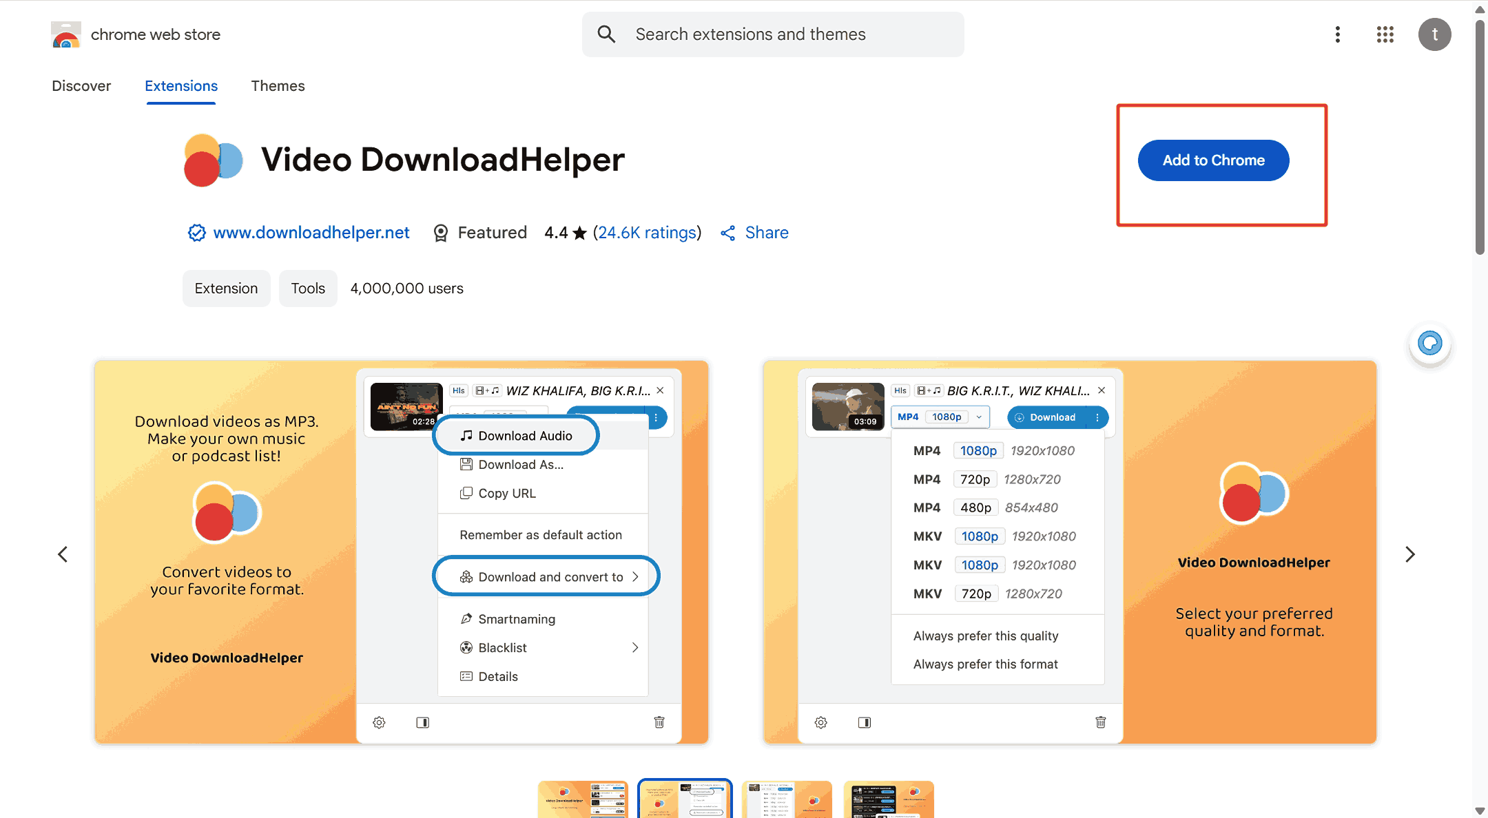The width and height of the screenshot is (1488, 818).
Task: Open the www.downloadhelper.net link
Action: [x=311, y=233]
